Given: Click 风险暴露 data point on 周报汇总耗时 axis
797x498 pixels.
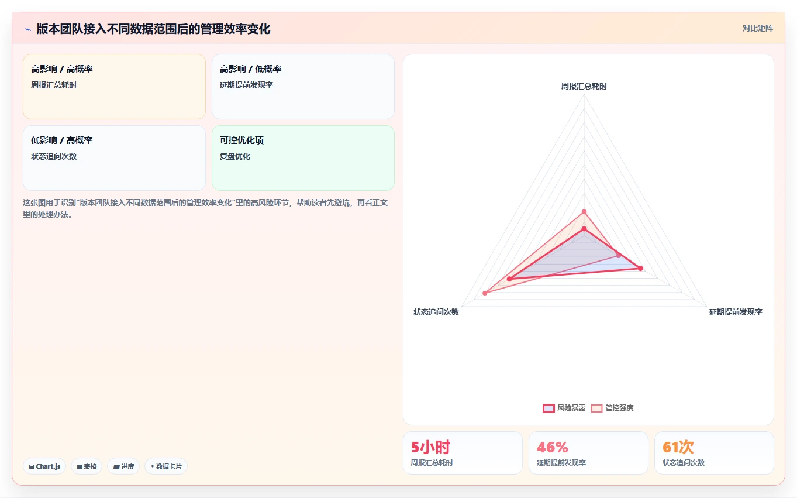Looking at the screenshot, I should [584, 229].
